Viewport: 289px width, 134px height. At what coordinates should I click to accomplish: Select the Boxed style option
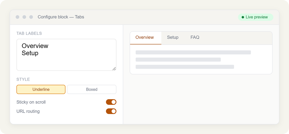pos(92,89)
